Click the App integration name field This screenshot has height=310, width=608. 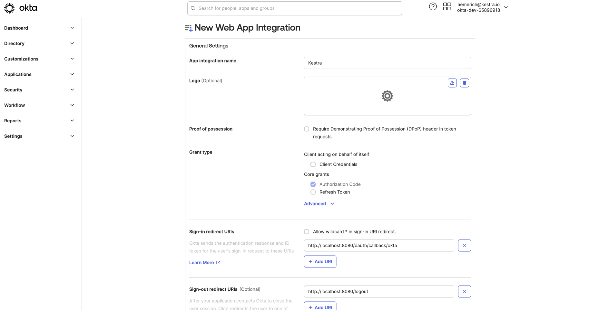coord(387,63)
